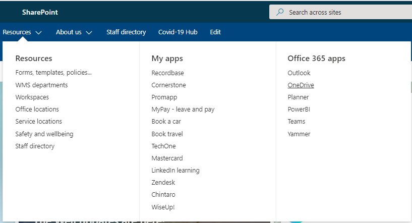The image size is (412, 223).
Task: Open Zendesk link
Action: pos(163,182)
